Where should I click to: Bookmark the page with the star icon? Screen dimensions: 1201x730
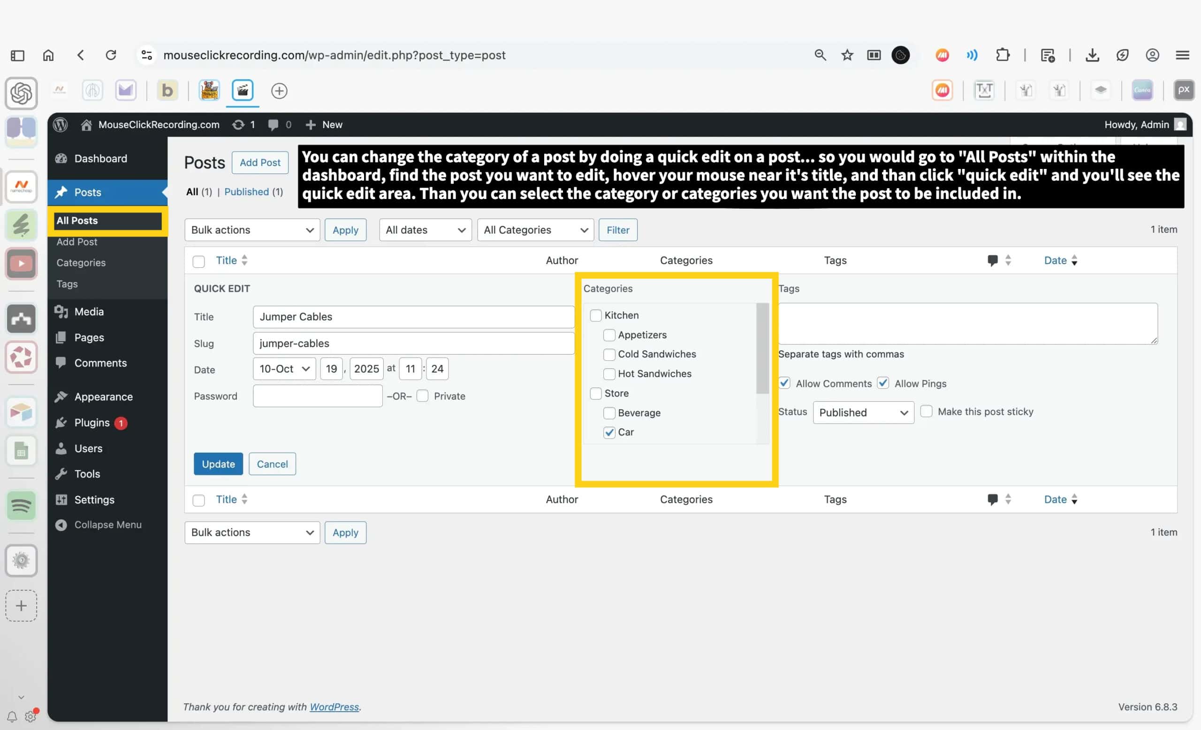click(x=847, y=55)
